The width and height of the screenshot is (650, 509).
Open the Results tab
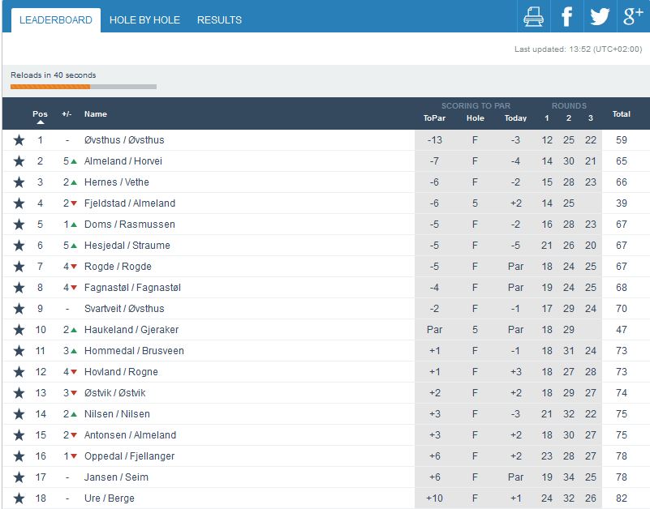(219, 19)
